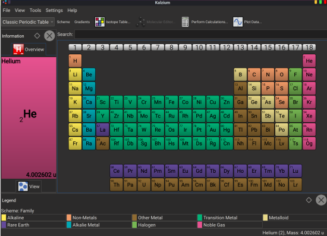Click the Transition Metal green legend swatch
The image size is (327, 236).
click(200, 218)
